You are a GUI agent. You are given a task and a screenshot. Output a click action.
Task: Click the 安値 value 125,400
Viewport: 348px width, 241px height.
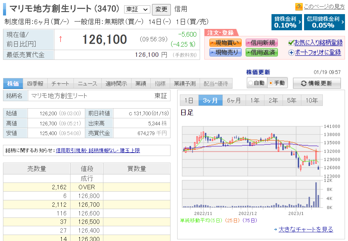click(48, 133)
